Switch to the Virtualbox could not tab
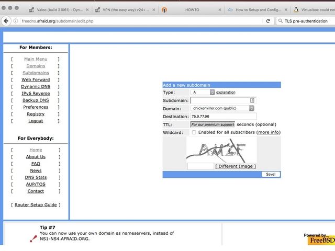This screenshot has height=251, width=335. pyautogui.click(x=314, y=10)
